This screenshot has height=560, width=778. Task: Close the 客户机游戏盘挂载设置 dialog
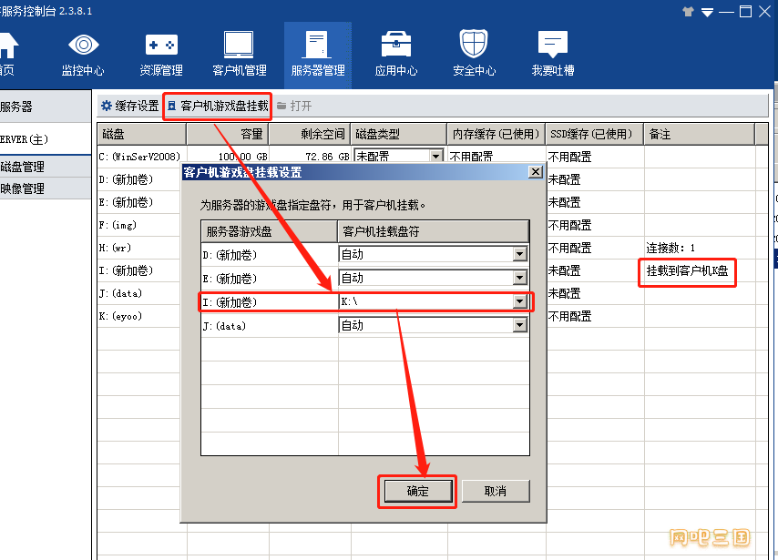pos(536,171)
